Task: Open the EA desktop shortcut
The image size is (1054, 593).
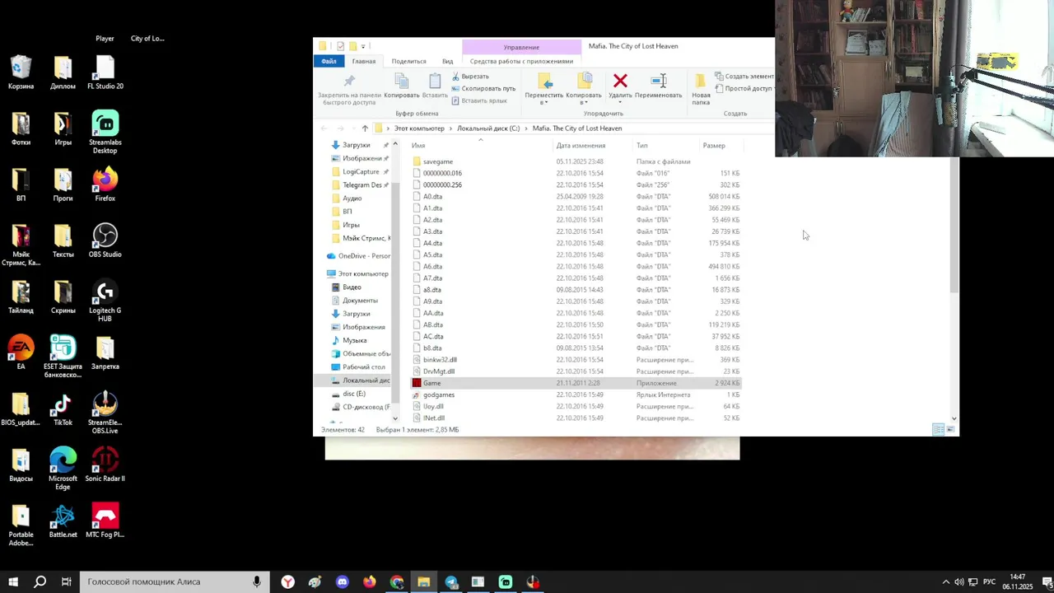Action: tap(21, 353)
